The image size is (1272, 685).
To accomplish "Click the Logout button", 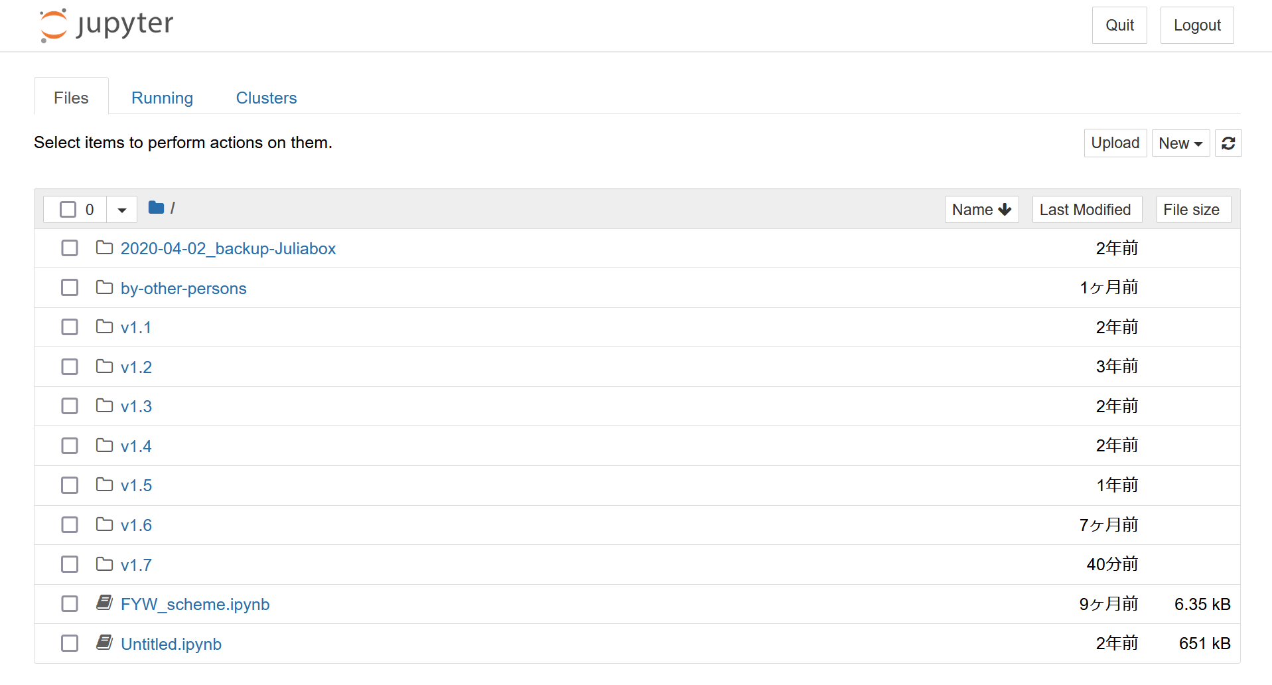I will [1196, 25].
